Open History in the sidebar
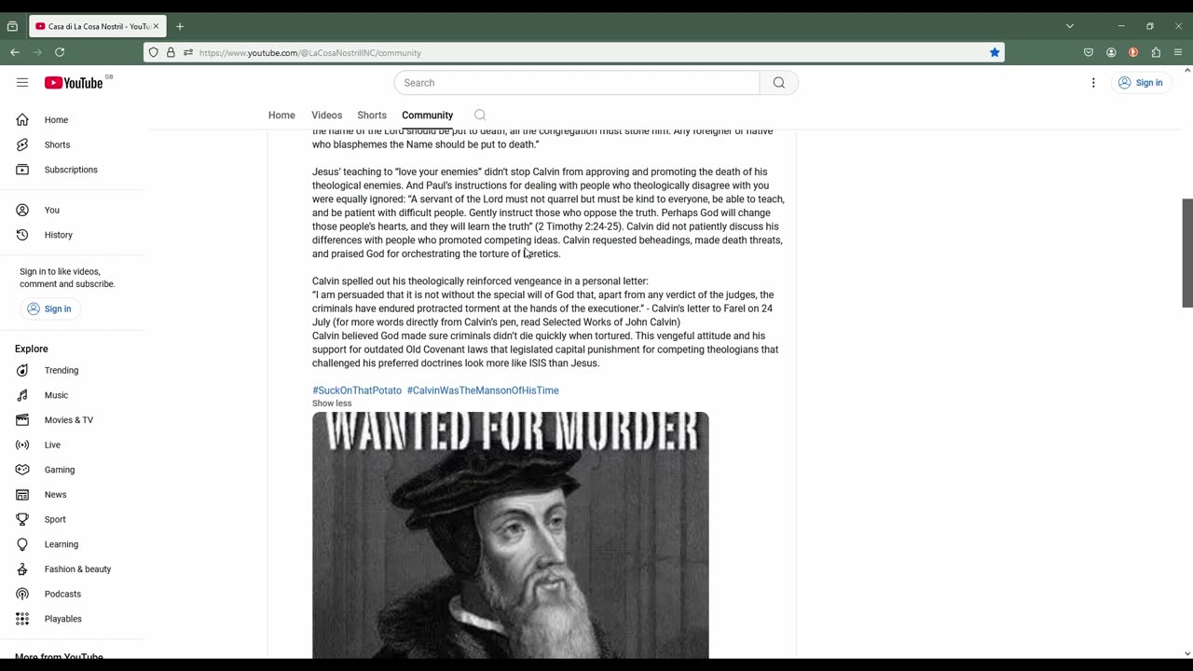This screenshot has width=1193, height=671. [x=59, y=235]
